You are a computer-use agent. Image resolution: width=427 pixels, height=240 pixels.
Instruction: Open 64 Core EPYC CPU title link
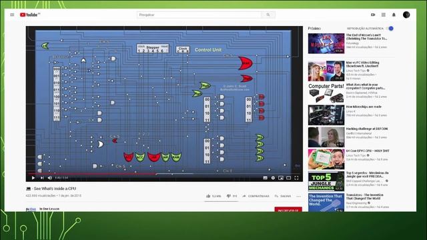click(368, 151)
